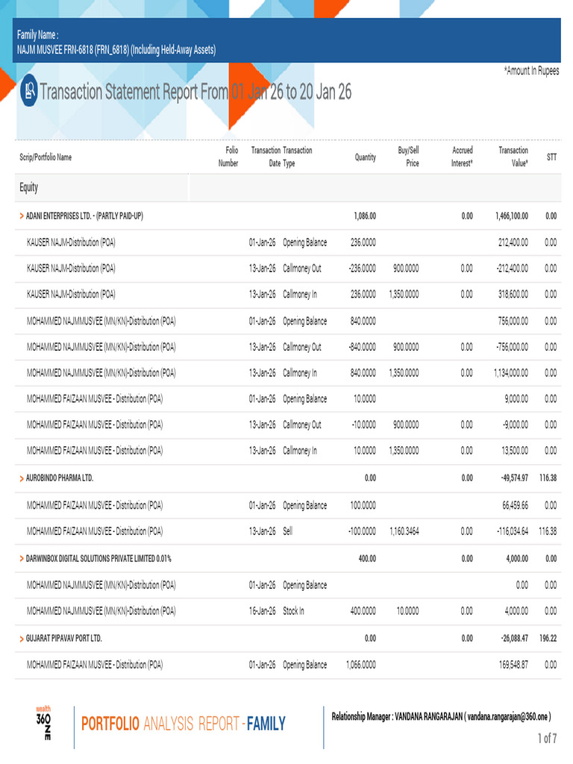The height and width of the screenshot is (764, 573).
Task: Select the Adani total quantity 1,086.00
Action: 365,216
